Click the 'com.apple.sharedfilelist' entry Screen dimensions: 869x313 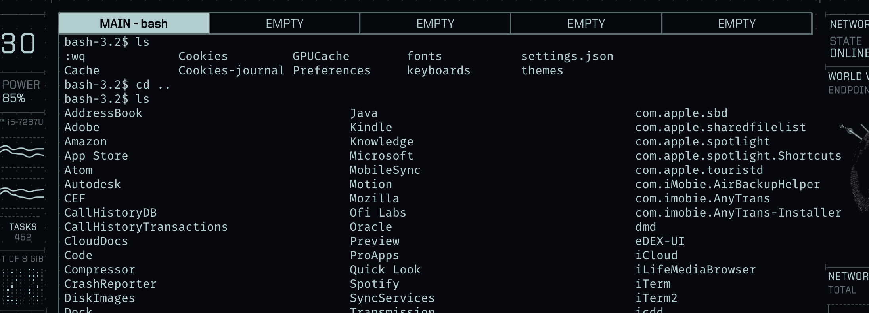point(721,127)
